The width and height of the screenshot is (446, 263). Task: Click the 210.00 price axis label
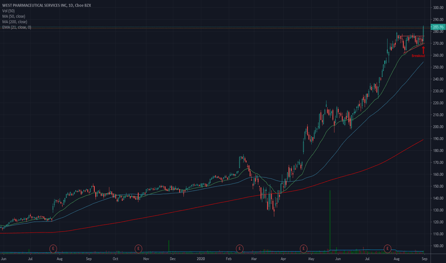pyautogui.click(x=438, y=115)
